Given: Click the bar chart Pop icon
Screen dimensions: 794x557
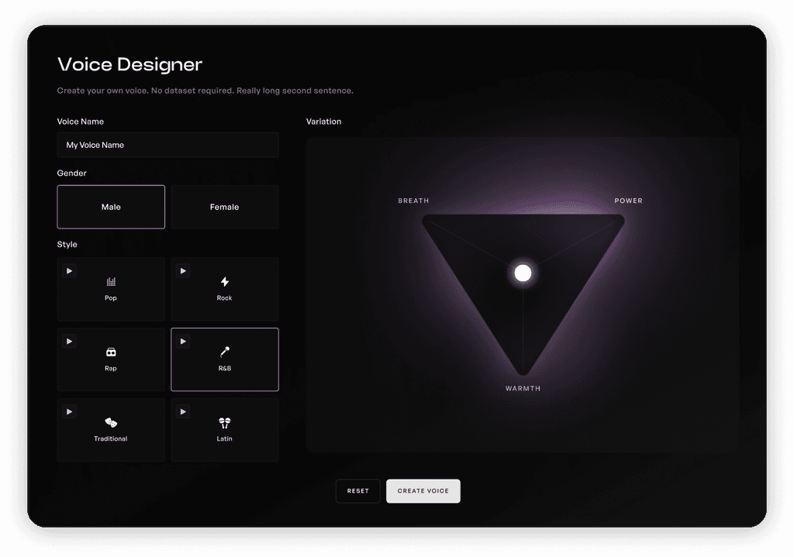Looking at the screenshot, I should (x=110, y=283).
